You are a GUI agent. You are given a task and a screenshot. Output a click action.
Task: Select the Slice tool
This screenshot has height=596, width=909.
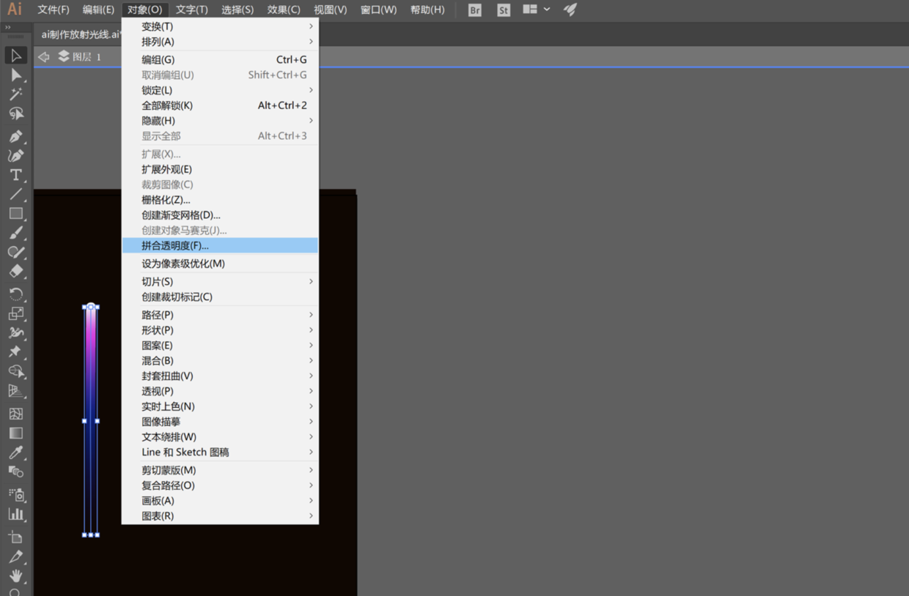coord(16,556)
